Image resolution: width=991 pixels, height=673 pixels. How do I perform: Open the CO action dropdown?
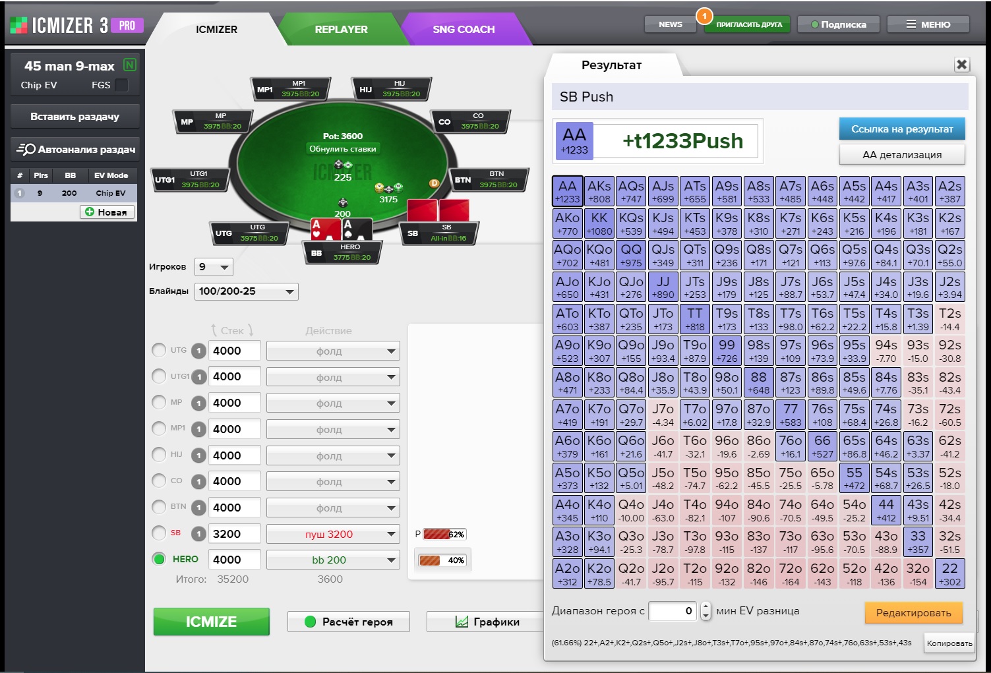point(333,482)
